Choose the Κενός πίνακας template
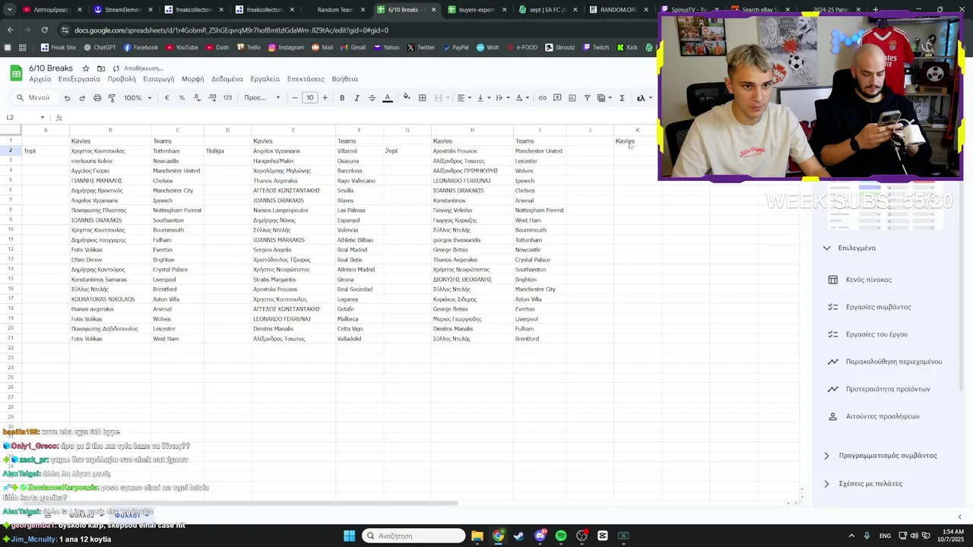The height and width of the screenshot is (547, 973). tap(869, 280)
